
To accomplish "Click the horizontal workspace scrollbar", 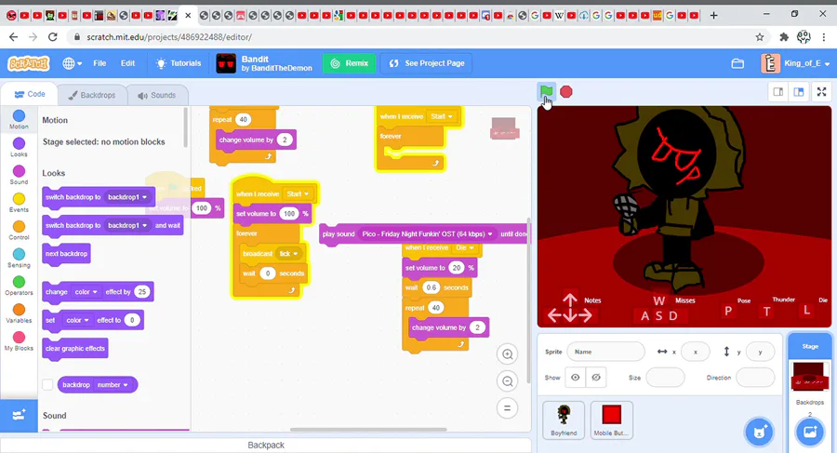I will [x=368, y=429].
